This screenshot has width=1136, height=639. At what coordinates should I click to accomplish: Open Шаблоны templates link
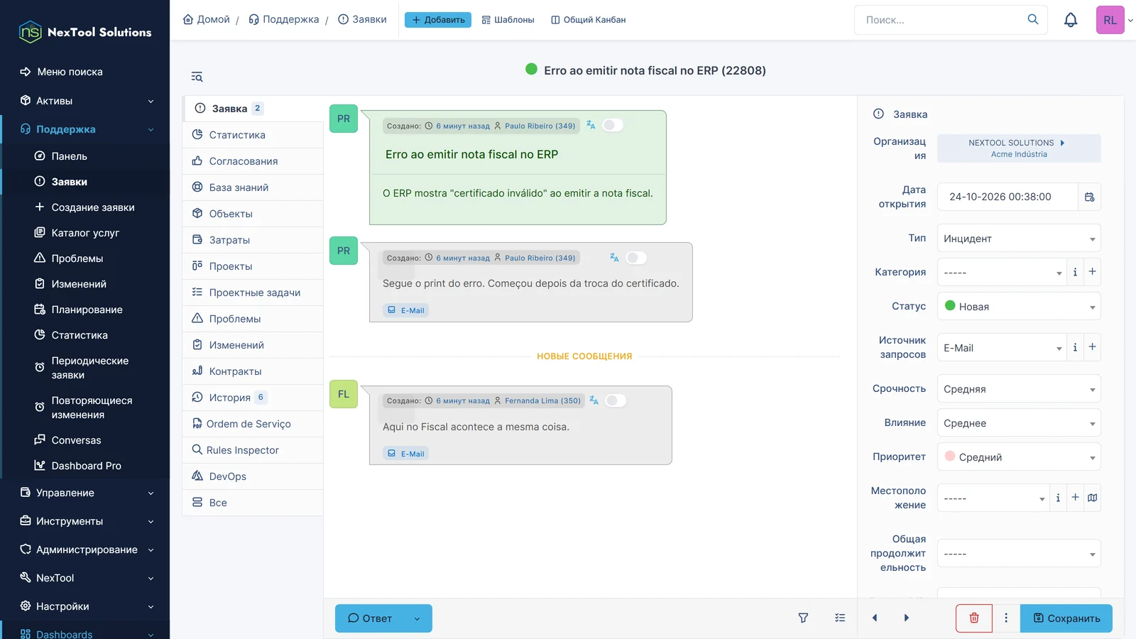[508, 20]
